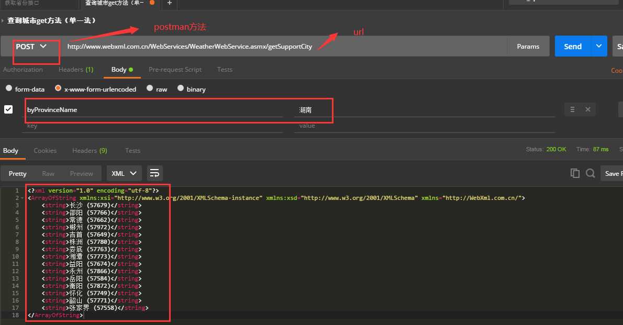
Task: Click the 益阳 (57674) response line
Action: (x=92, y=264)
